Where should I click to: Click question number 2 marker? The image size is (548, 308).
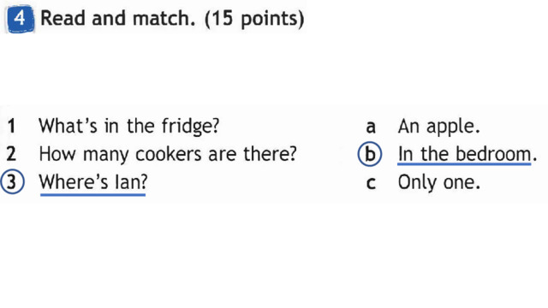[11, 154]
